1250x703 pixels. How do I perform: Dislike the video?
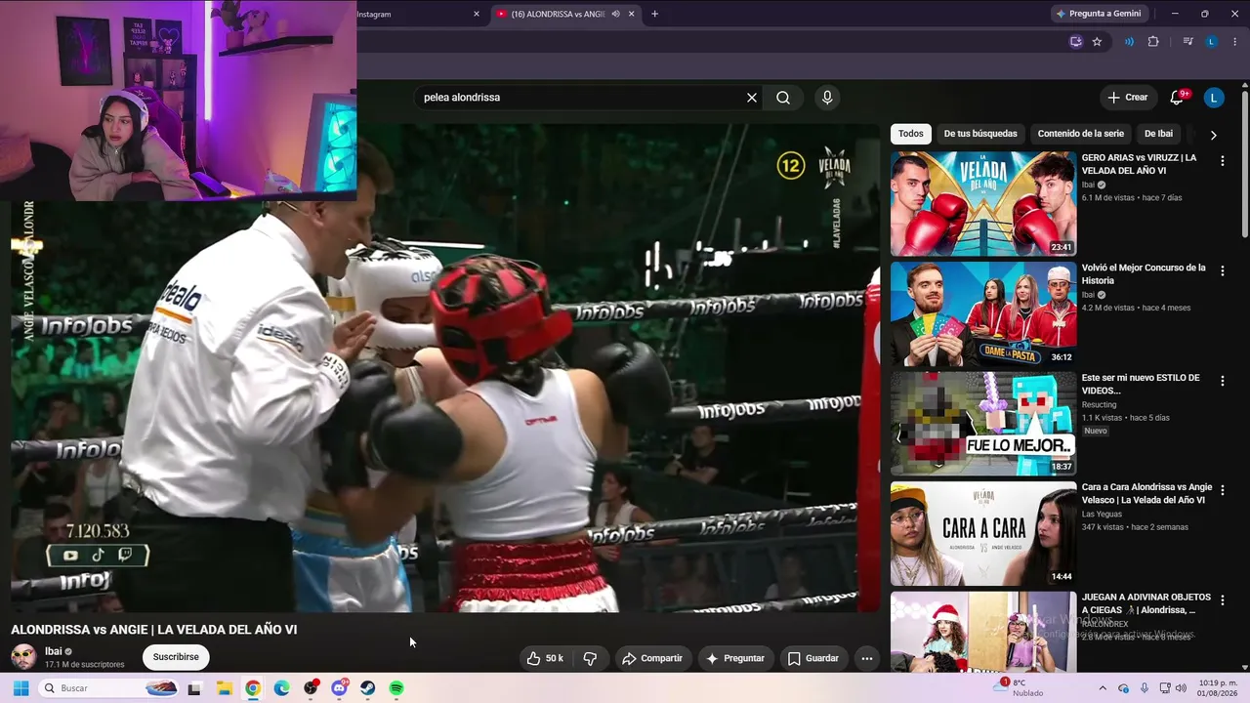[590, 658]
